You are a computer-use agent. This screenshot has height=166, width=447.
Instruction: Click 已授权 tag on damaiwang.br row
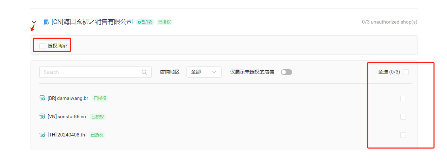coord(100,98)
